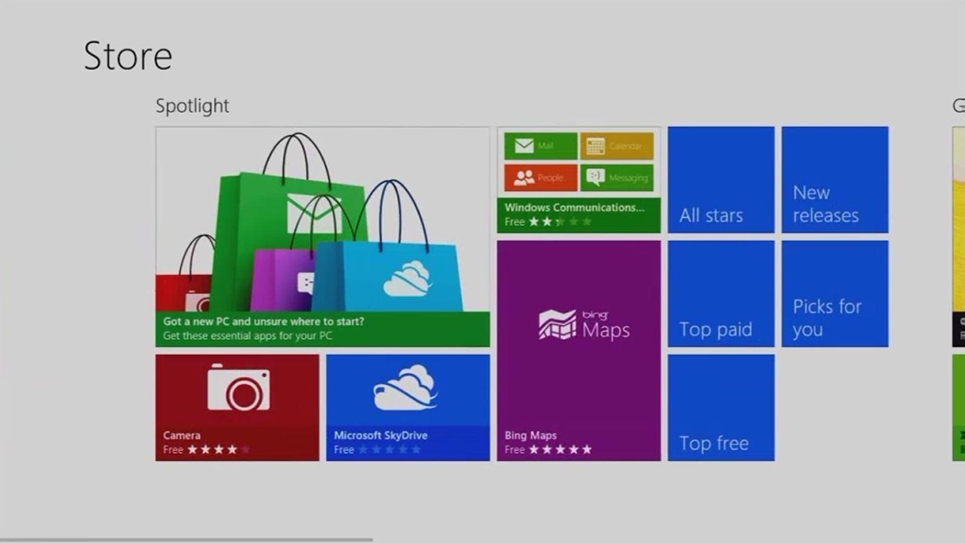
Task: Click the 'Camera' caption text
Action: pyautogui.click(x=182, y=435)
